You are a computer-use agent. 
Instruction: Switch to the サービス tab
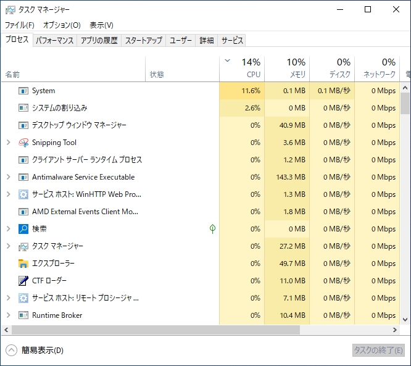(232, 40)
